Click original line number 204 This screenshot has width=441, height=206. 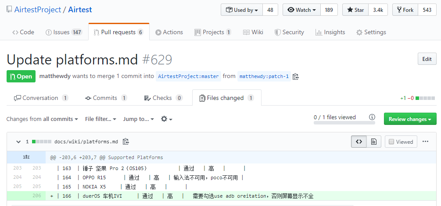click(x=17, y=178)
